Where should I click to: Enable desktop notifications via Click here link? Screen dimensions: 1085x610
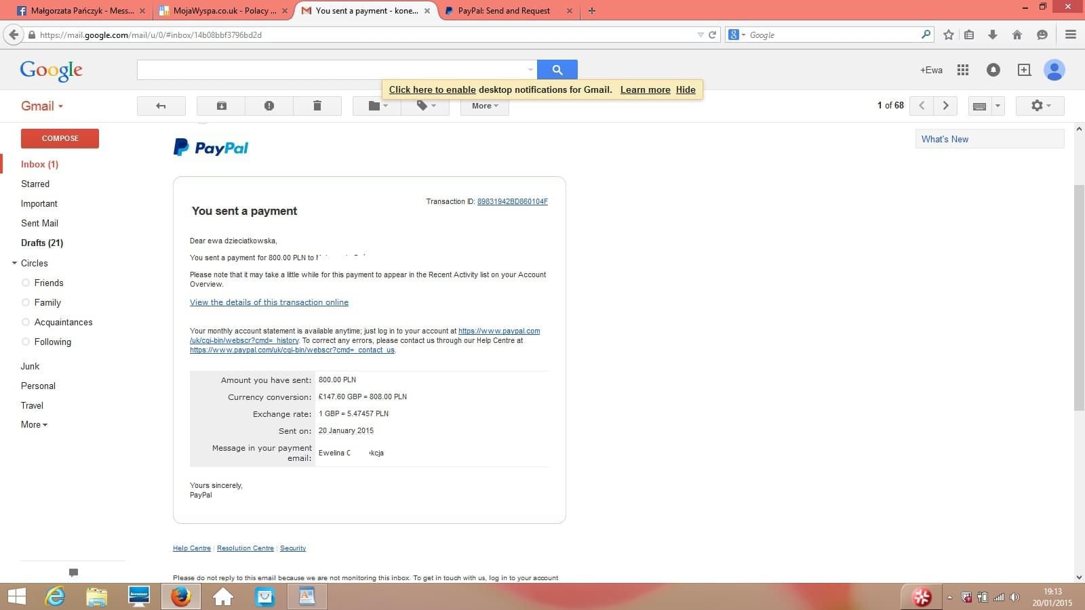(x=433, y=89)
